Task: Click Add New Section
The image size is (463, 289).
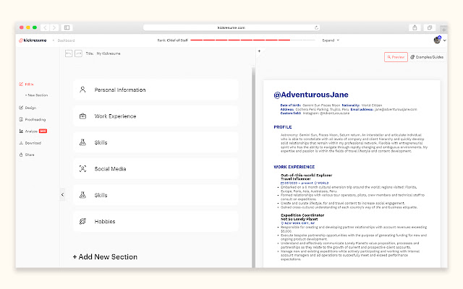Action: click(105, 257)
